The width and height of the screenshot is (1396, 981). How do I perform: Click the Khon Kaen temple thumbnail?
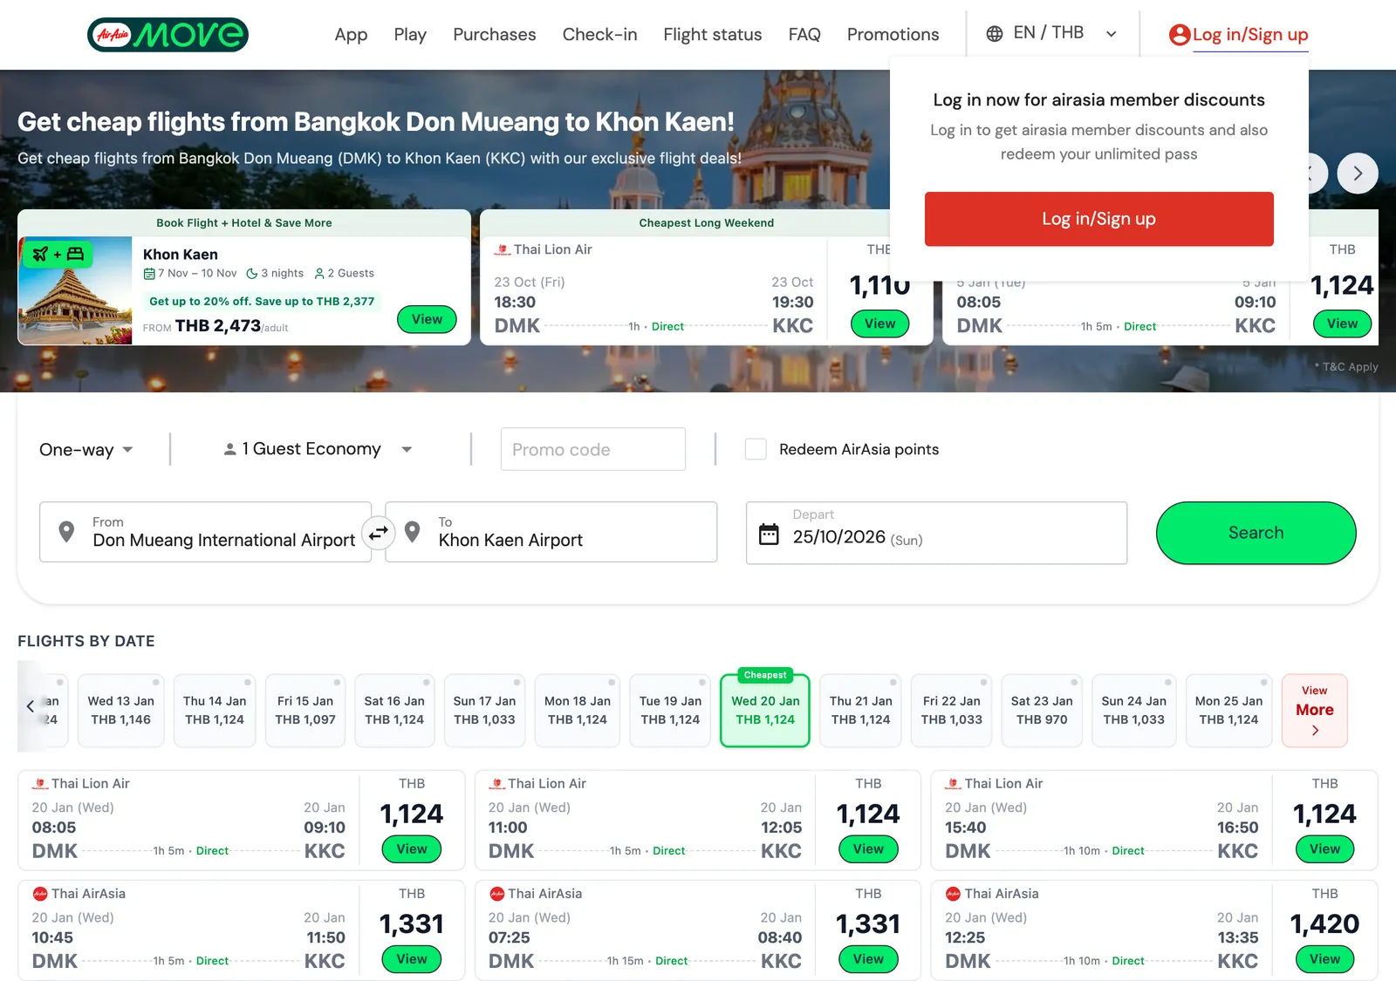[75, 290]
